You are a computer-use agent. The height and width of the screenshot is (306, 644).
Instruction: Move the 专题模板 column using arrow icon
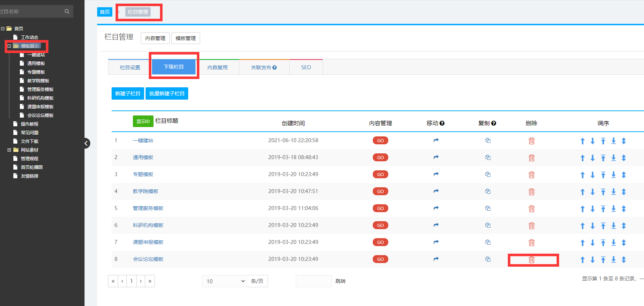pyautogui.click(x=436, y=174)
